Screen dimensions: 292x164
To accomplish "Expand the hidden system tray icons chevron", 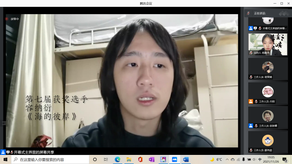I will tap(227, 159).
